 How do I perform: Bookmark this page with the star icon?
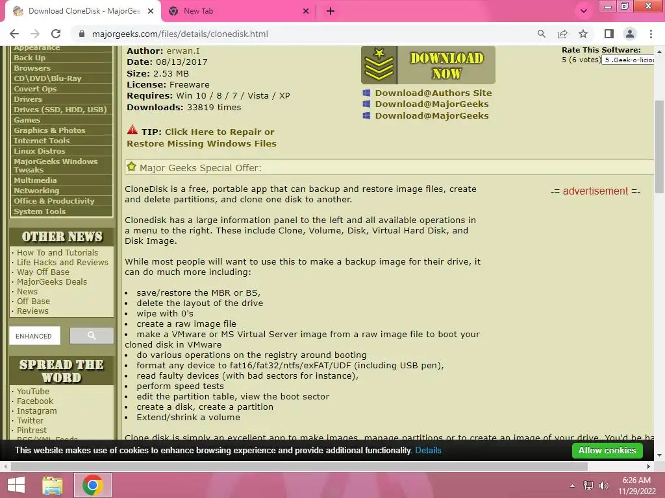pyautogui.click(x=583, y=34)
